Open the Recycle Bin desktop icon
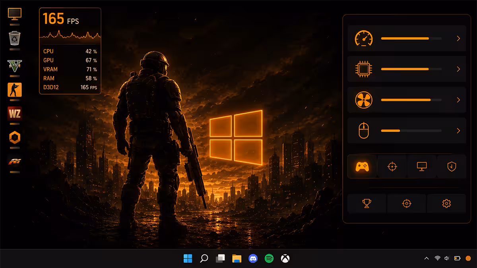The width and height of the screenshot is (477, 268). tap(15, 38)
